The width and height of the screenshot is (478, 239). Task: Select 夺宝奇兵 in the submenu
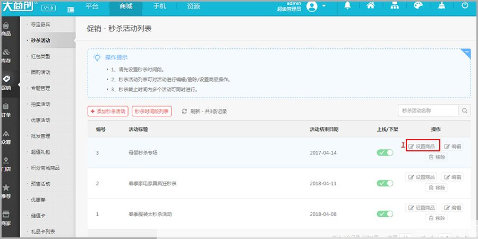(40, 24)
